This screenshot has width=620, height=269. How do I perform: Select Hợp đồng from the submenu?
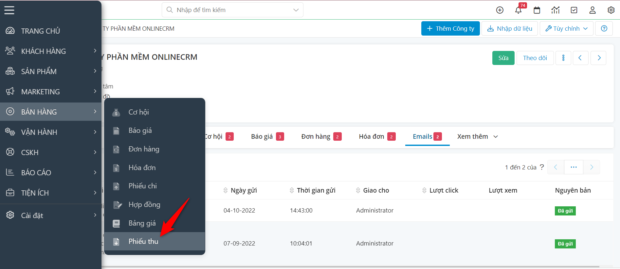[x=144, y=204]
